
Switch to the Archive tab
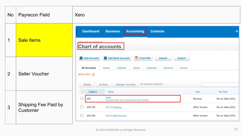pyautogui.click(x=184, y=68)
